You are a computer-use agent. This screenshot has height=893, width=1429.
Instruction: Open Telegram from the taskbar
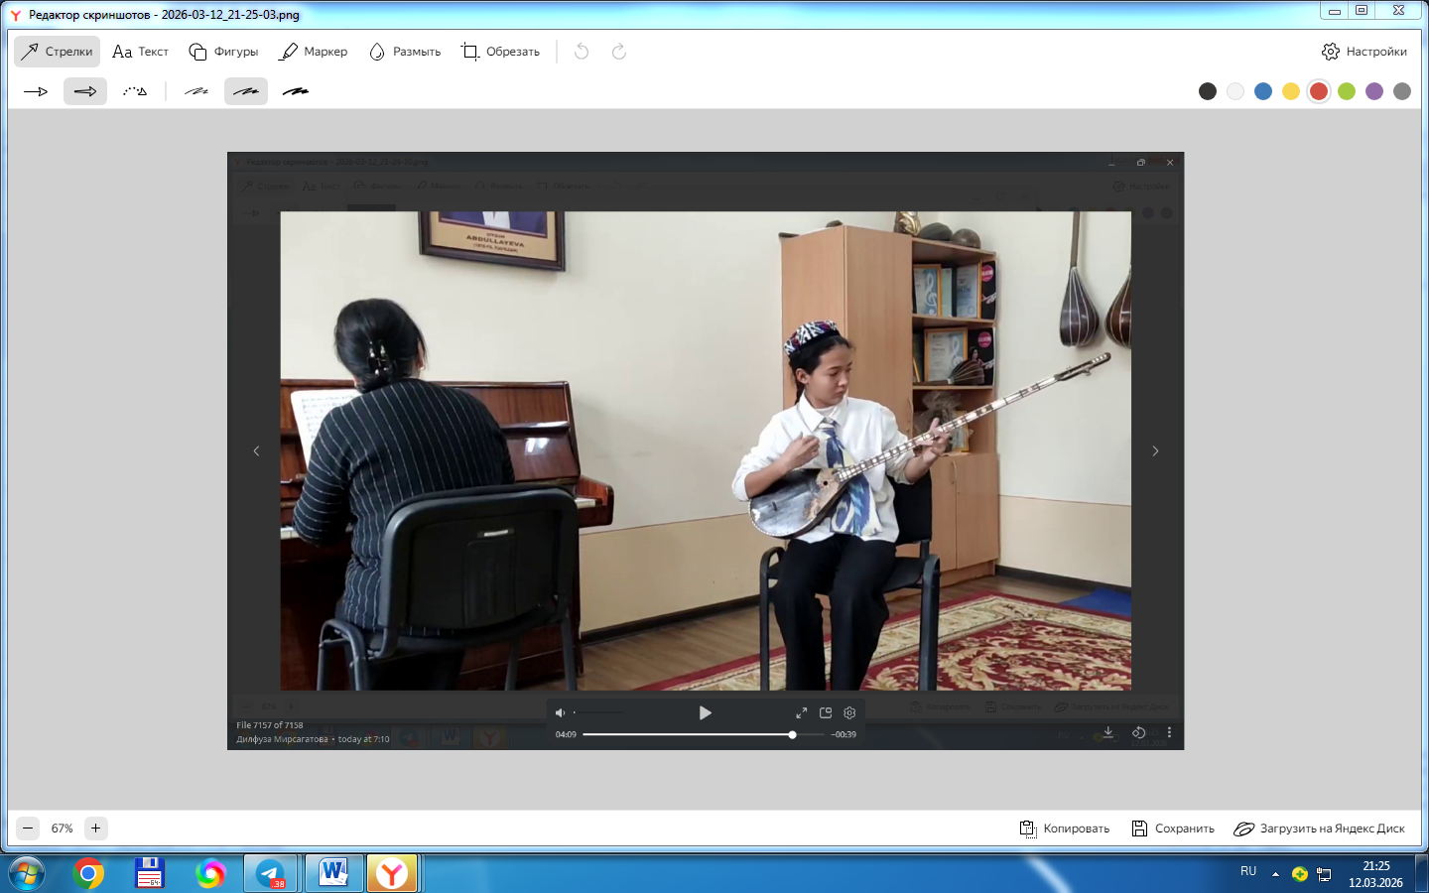pos(270,874)
